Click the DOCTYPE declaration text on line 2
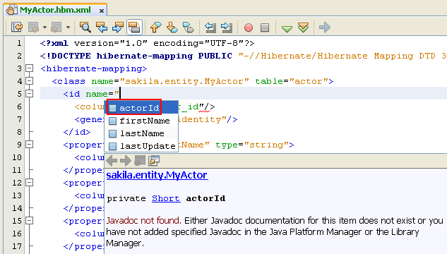 tap(136, 56)
